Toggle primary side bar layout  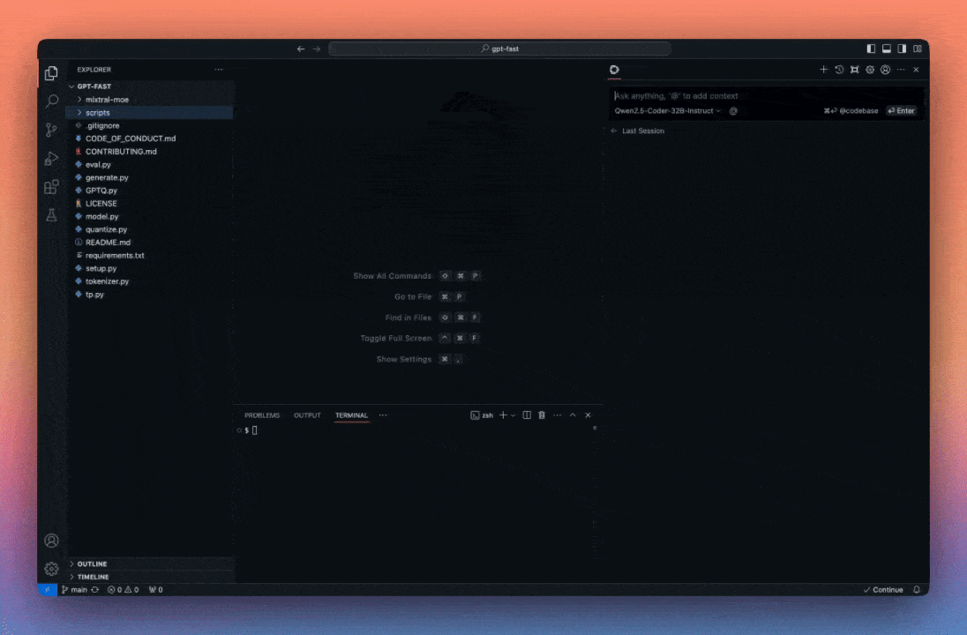coord(871,49)
